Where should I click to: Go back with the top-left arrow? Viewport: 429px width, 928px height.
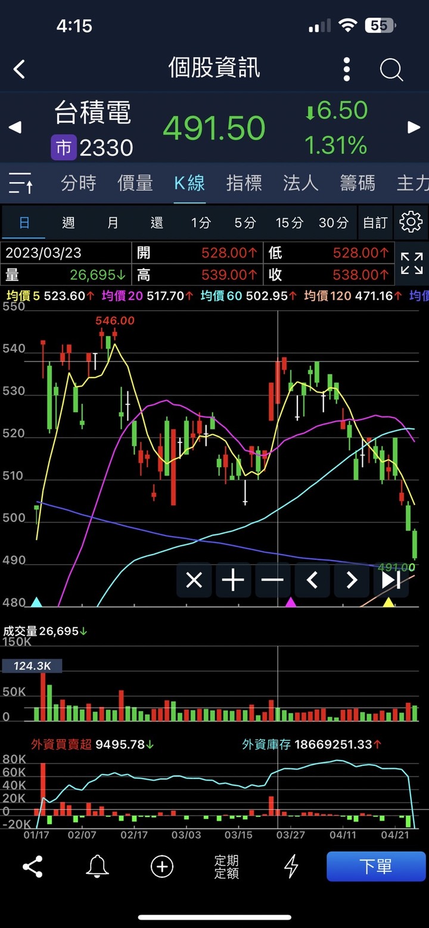point(20,69)
